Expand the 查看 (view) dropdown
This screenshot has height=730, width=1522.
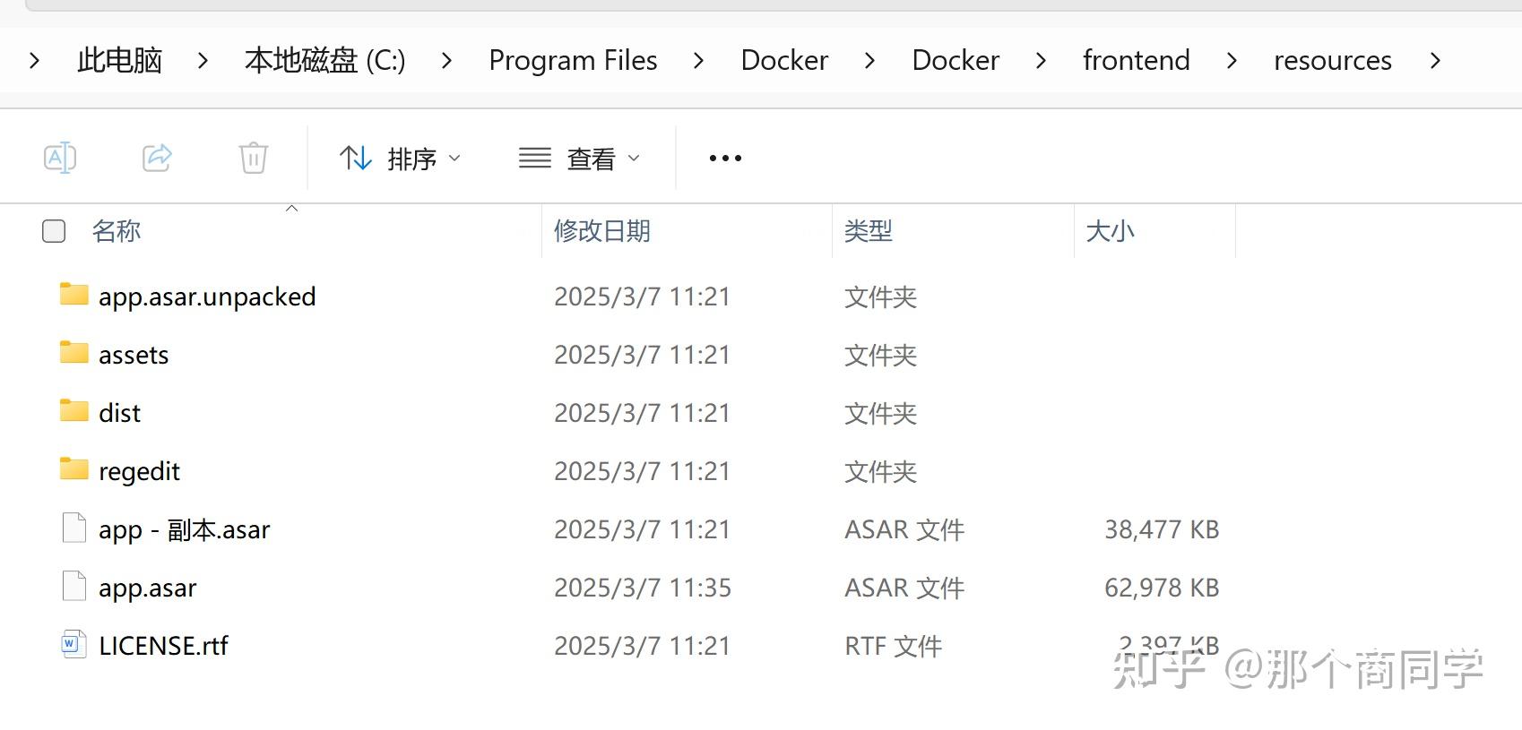coord(580,158)
